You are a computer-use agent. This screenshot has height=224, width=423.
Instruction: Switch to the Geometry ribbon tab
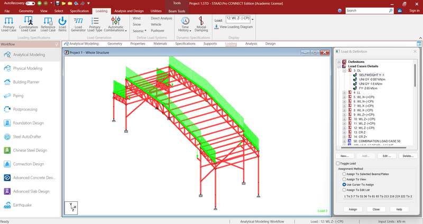pos(26,11)
